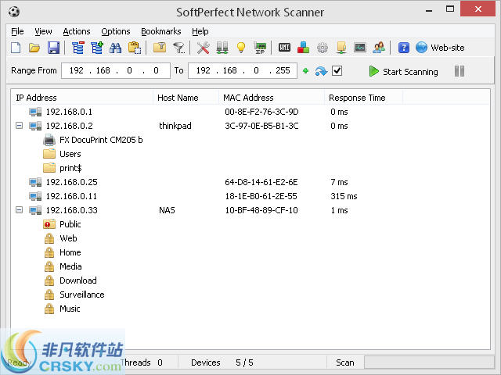
Task: Click the Devices 5 / 5 status
Action: coord(222,362)
